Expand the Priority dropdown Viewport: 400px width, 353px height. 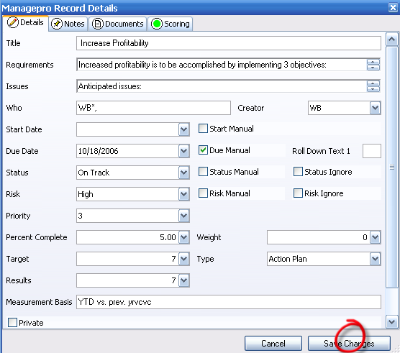click(x=183, y=216)
